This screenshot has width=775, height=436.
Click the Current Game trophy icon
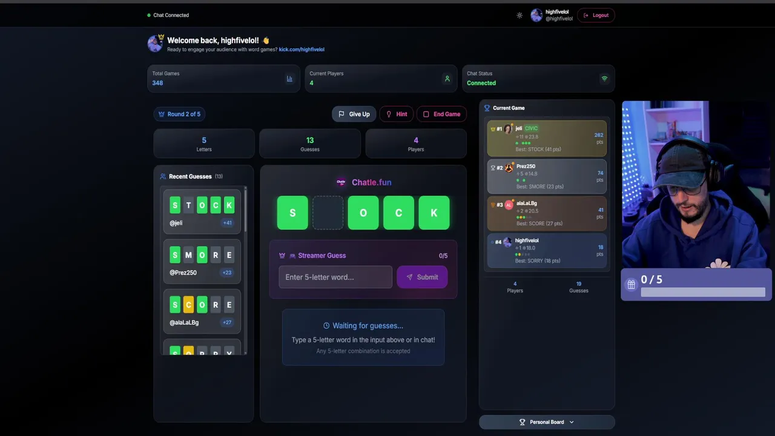[487, 108]
